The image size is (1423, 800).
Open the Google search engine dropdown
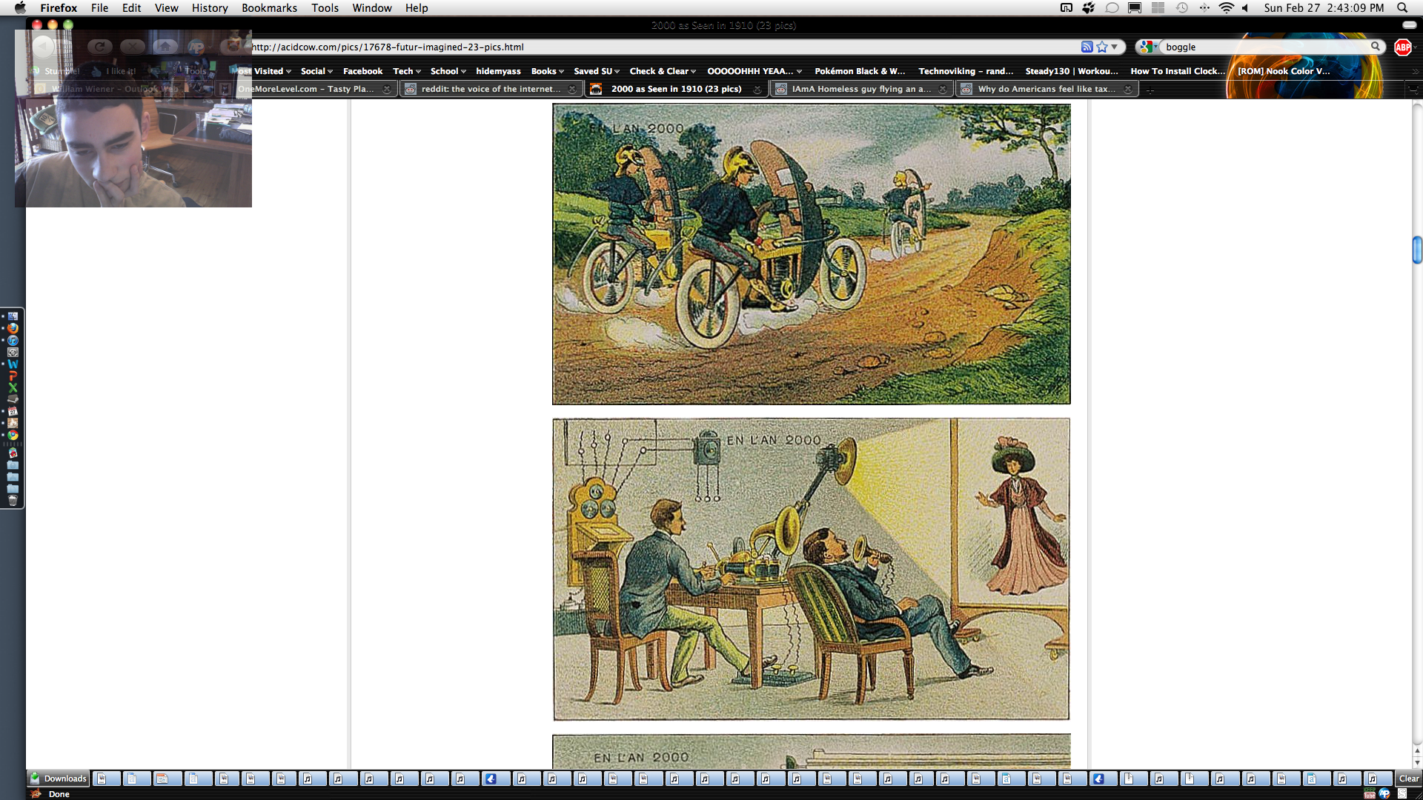click(x=1148, y=47)
